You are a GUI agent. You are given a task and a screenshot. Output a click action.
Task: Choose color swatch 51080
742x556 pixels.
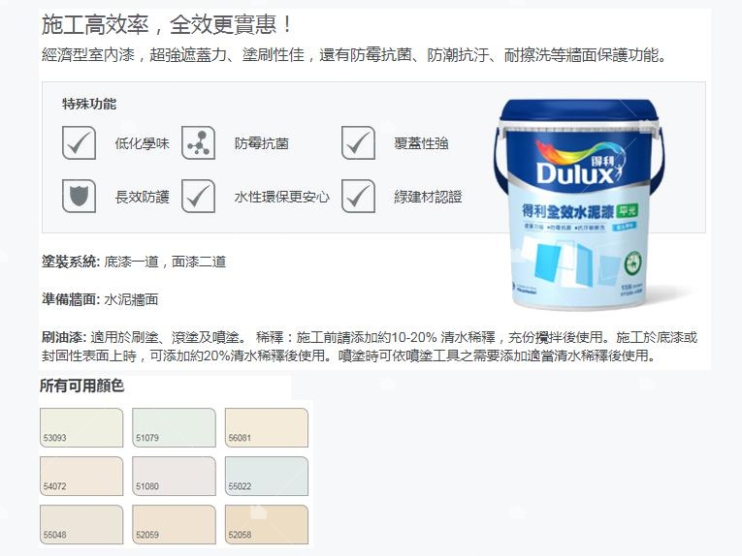click(x=174, y=476)
